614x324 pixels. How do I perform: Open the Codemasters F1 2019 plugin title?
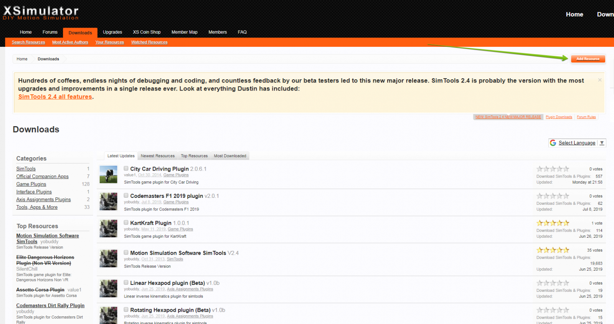[167, 196]
